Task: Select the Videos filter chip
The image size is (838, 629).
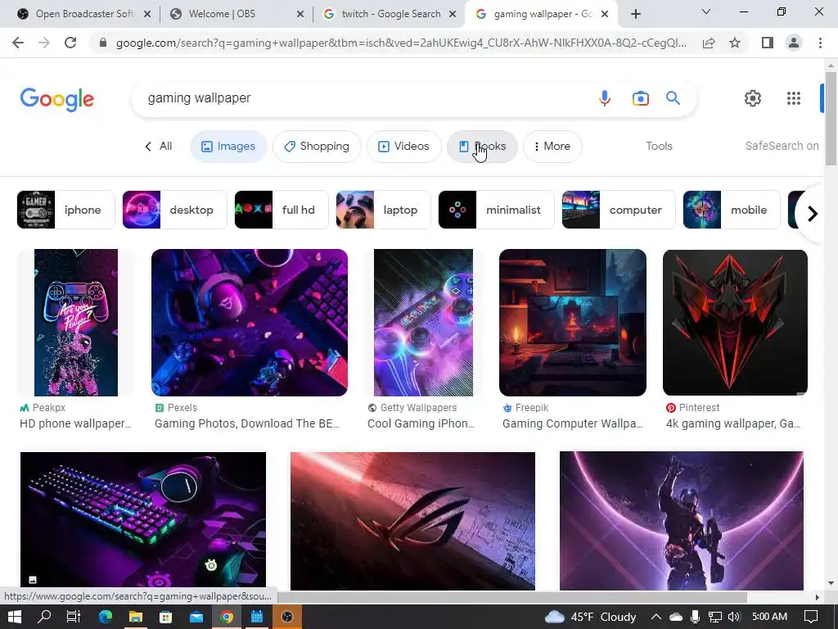Action: (404, 147)
